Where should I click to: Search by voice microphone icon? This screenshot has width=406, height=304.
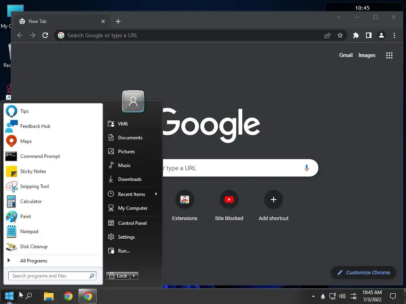(x=306, y=168)
